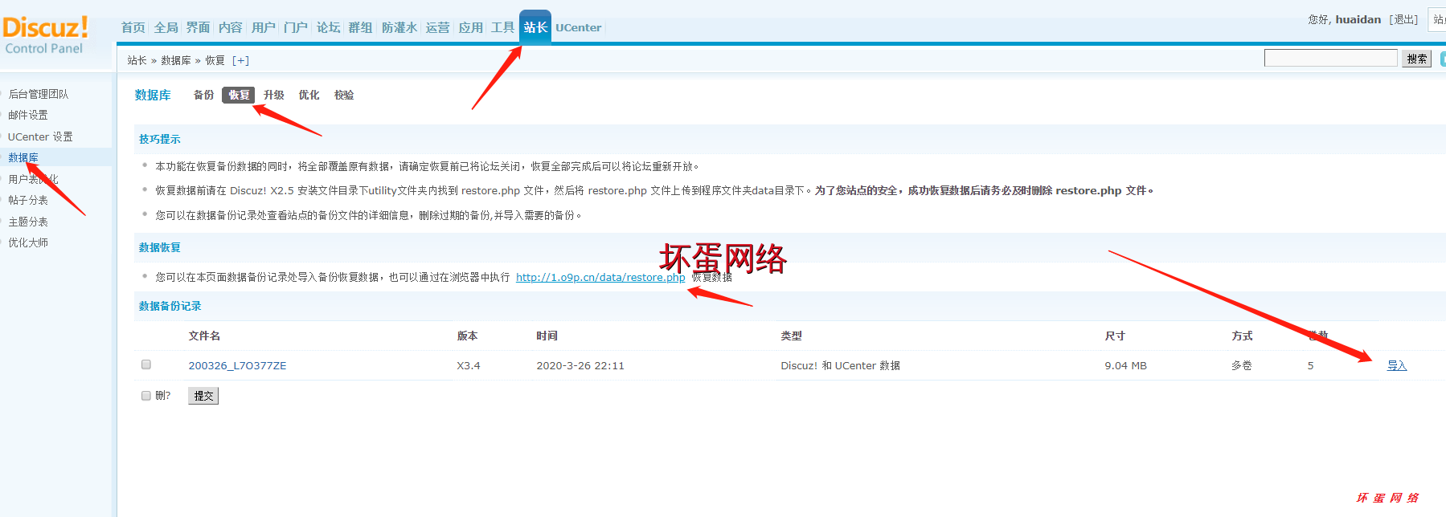Switch to the 备份 tab
The height and width of the screenshot is (517, 1446).
coord(204,95)
